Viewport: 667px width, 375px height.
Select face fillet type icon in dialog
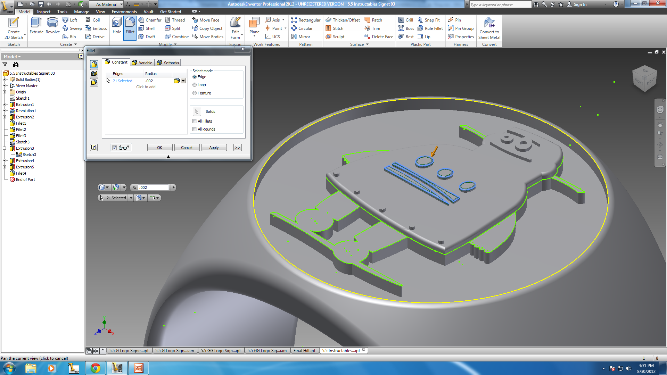click(94, 73)
